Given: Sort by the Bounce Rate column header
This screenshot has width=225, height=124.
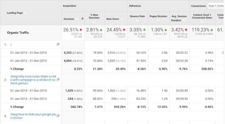Looking at the screenshot, I should pos(137,16).
